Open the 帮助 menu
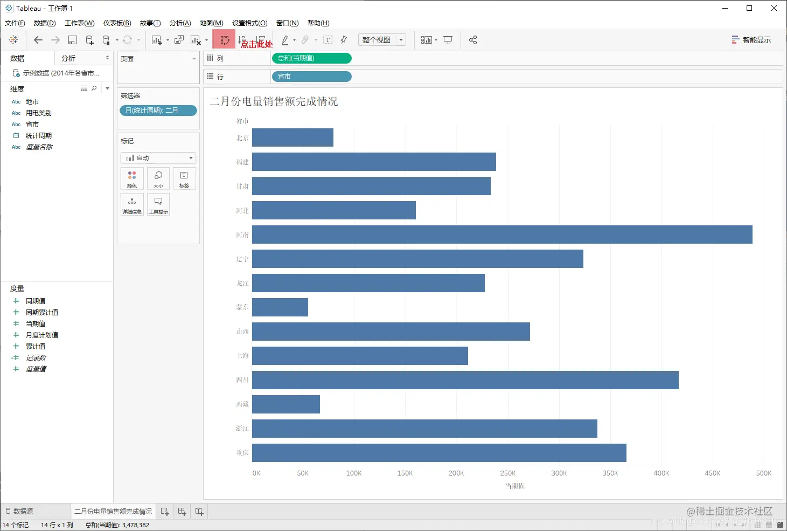Screen dimensions: 787x531 click(x=318, y=23)
